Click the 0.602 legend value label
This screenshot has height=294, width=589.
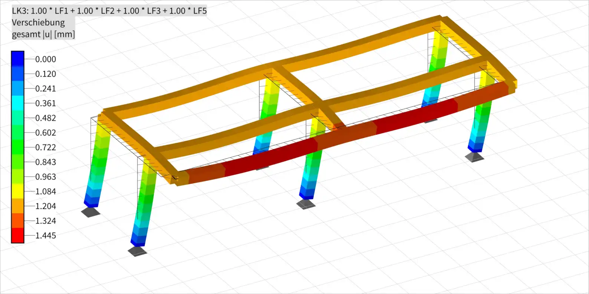(46, 133)
